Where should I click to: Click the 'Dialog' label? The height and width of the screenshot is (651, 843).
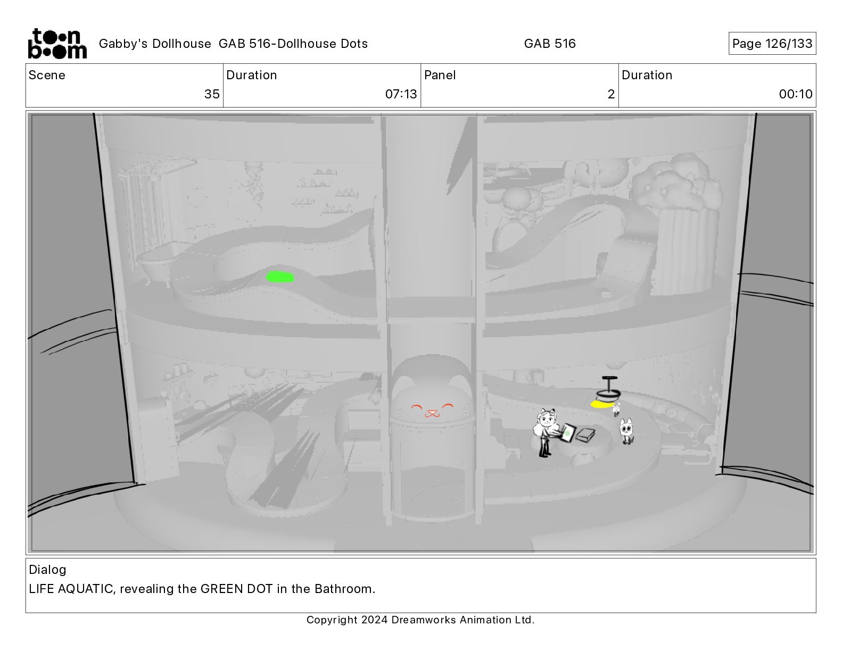[47, 570]
